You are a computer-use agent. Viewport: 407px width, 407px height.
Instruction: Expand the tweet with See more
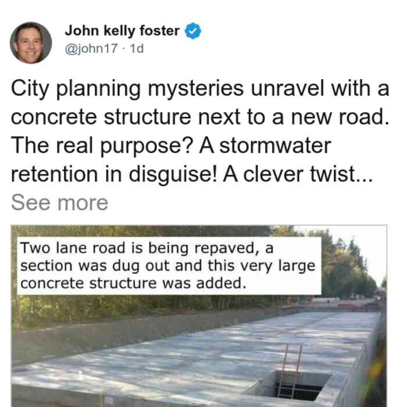[59, 203]
